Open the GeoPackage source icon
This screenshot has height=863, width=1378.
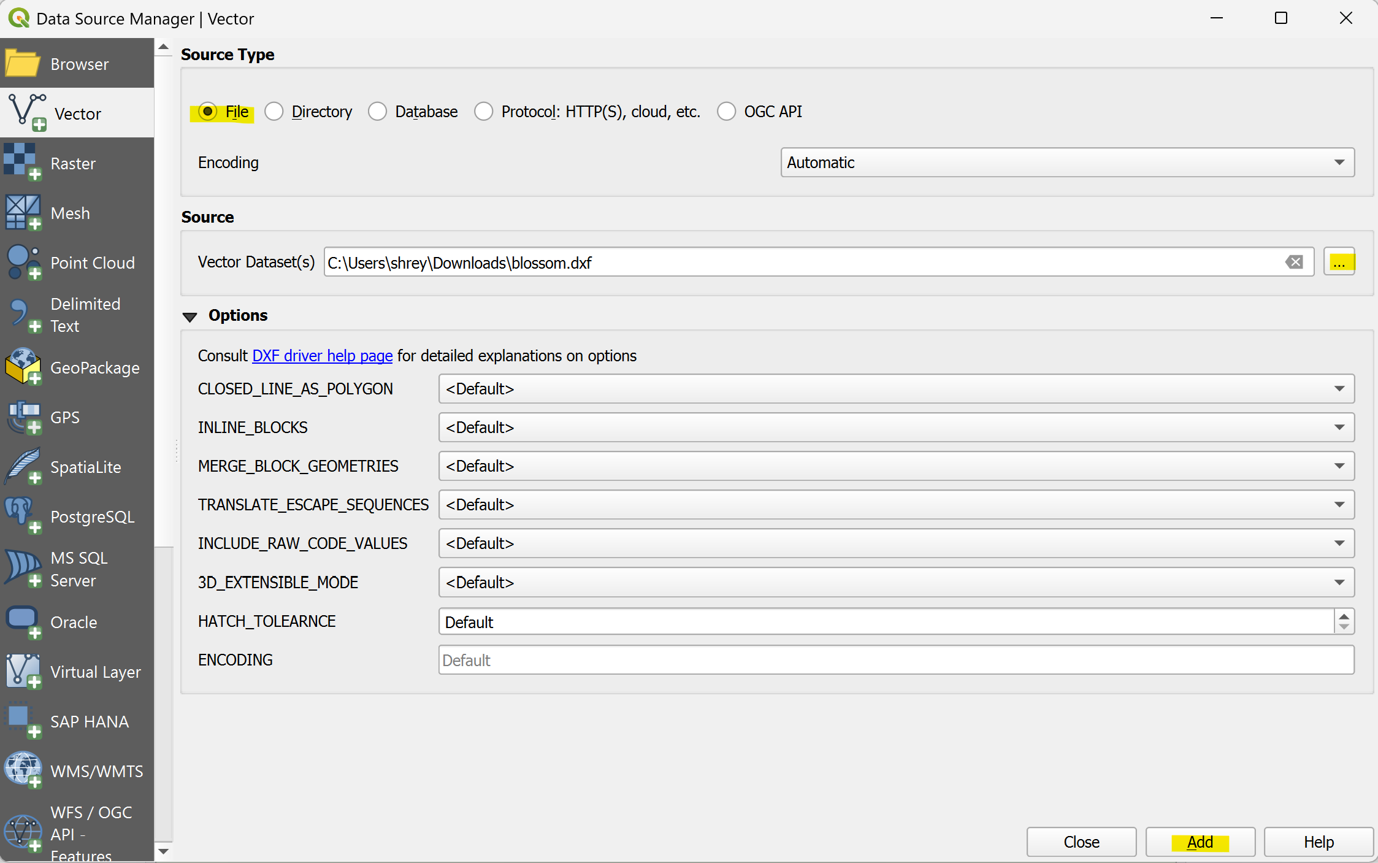click(x=23, y=367)
